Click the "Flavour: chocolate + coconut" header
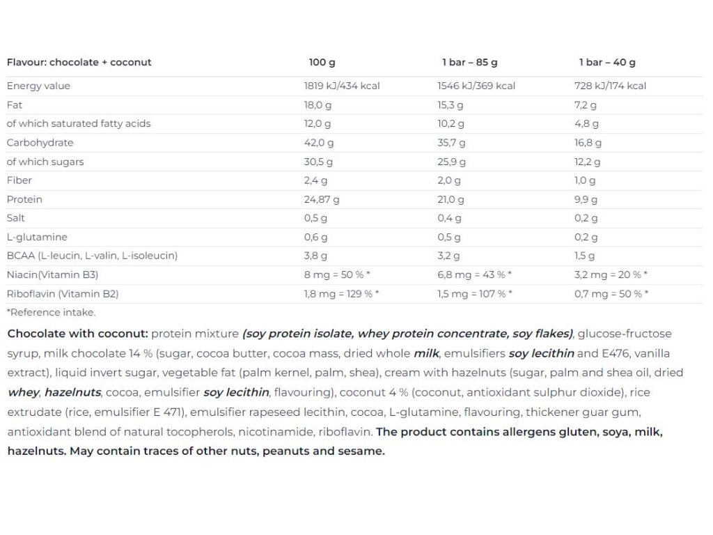This screenshot has height=535, width=713. tap(79, 62)
